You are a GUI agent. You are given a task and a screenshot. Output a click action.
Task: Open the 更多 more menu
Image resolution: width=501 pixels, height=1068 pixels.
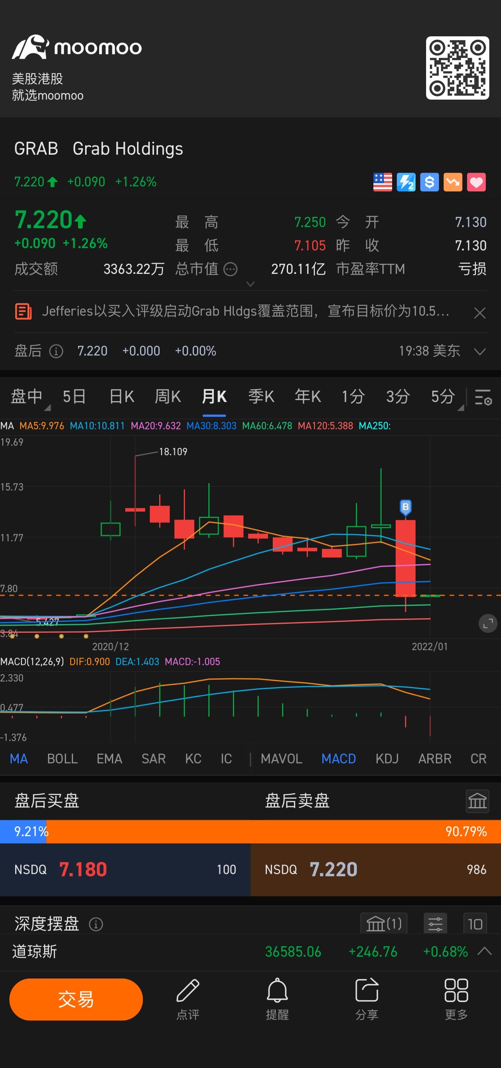click(x=456, y=999)
